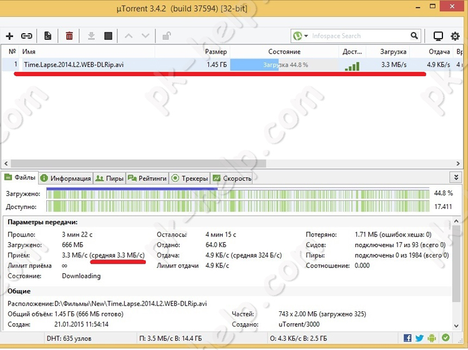468x350 pixels.
Task: Open the Пиры tab
Action: tap(109, 178)
